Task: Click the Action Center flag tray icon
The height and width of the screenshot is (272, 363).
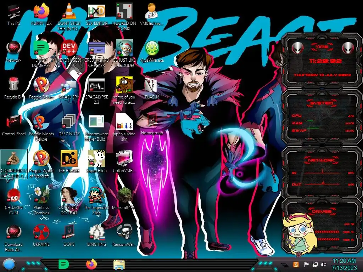Action: [306, 264]
